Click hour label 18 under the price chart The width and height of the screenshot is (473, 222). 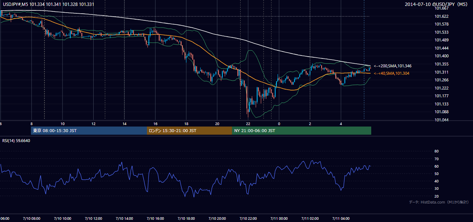point(186,124)
